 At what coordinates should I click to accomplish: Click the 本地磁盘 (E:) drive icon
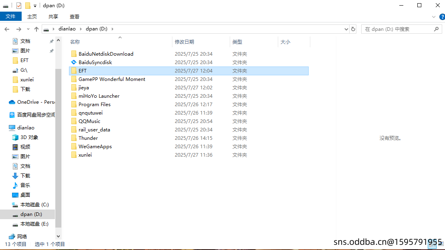point(15,224)
